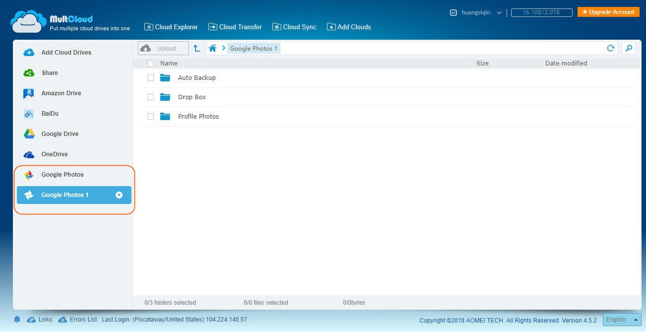This screenshot has height=332, width=646.
Task: Go up one folder level arrow
Action: tap(196, 48)
